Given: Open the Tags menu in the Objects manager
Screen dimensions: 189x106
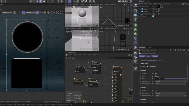Looking at the screenshot, I should point(160,4).
